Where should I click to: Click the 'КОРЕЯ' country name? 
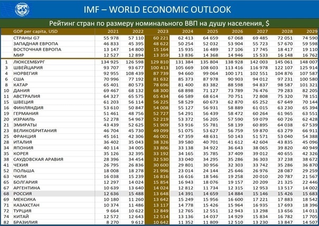click(21, 154)
